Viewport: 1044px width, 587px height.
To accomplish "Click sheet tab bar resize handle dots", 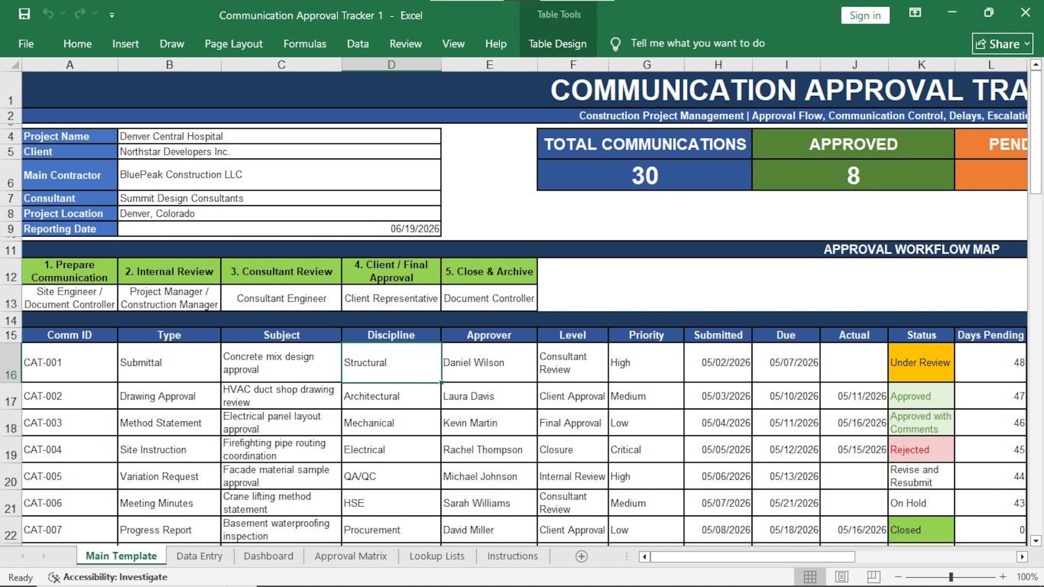I will 627,557.
